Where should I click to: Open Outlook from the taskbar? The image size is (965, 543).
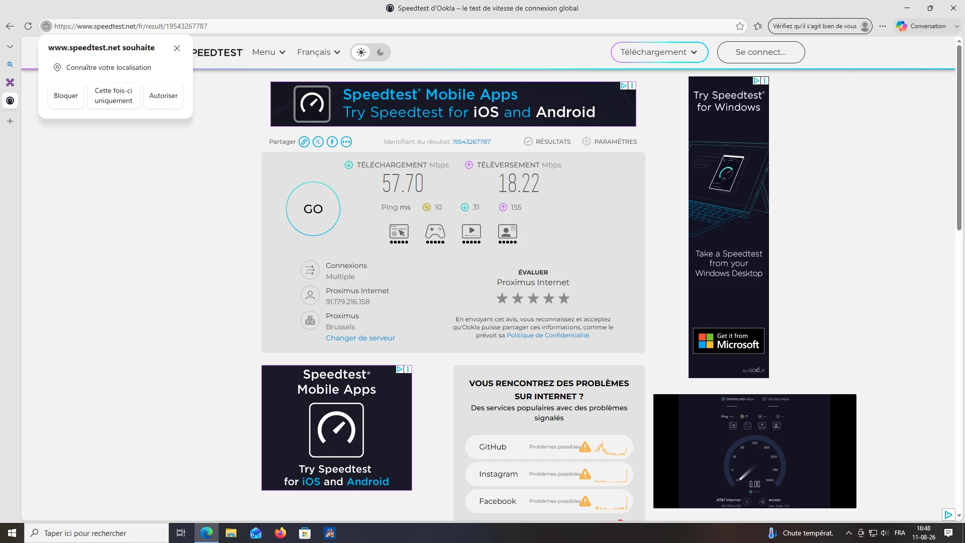tap(256, 533)
